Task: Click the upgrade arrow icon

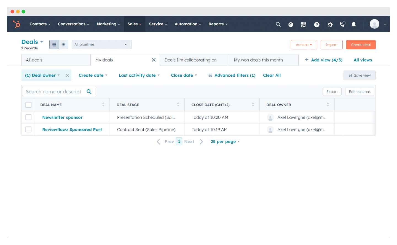Action: pyautogui.click(x=291, y=25)
